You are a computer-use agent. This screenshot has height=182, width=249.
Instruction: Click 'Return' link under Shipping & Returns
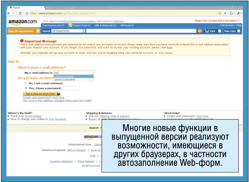[x=93, y=119]
